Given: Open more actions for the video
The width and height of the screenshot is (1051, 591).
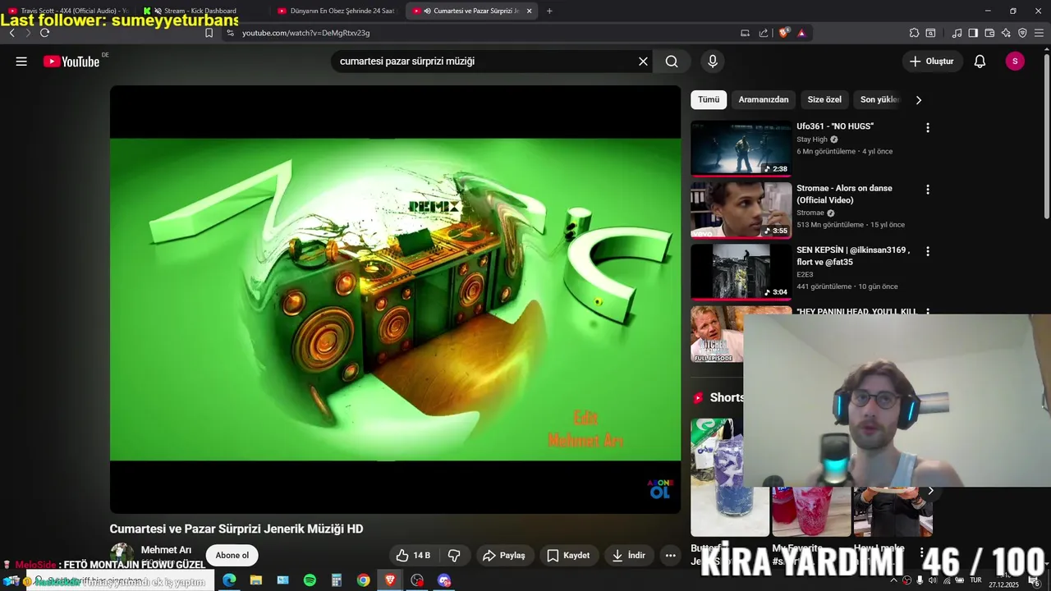Looking at the screenshot, I should click(x=670, y=556).
